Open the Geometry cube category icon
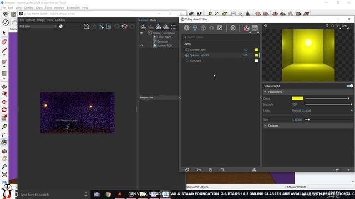The image size is (355, 199). point(203,28)
